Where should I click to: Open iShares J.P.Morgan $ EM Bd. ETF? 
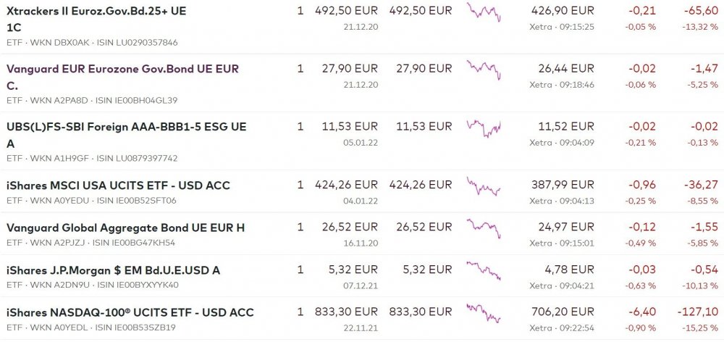113,270
